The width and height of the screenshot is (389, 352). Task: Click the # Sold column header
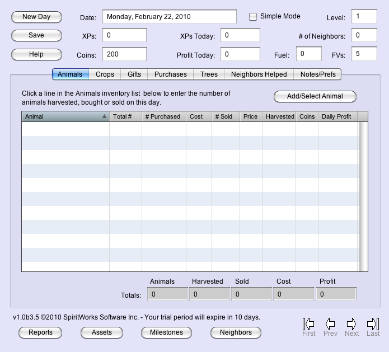click(226, 116)
